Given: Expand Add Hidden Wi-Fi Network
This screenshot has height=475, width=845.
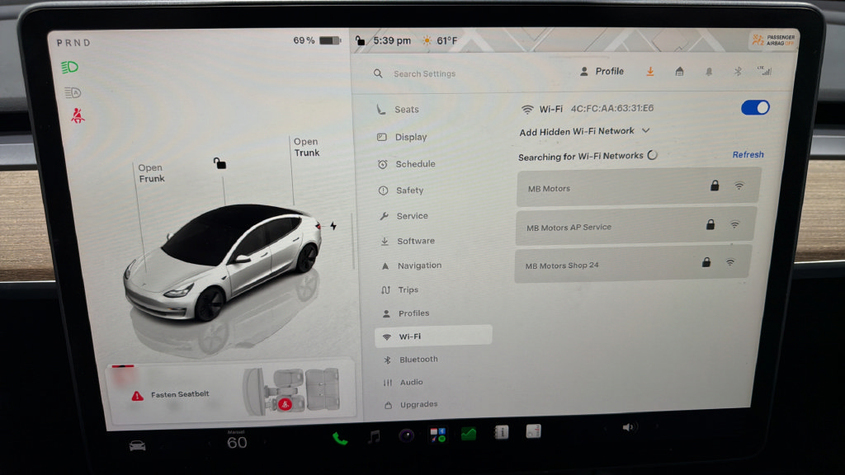Looking at the screenshot, I should [584, 131].
